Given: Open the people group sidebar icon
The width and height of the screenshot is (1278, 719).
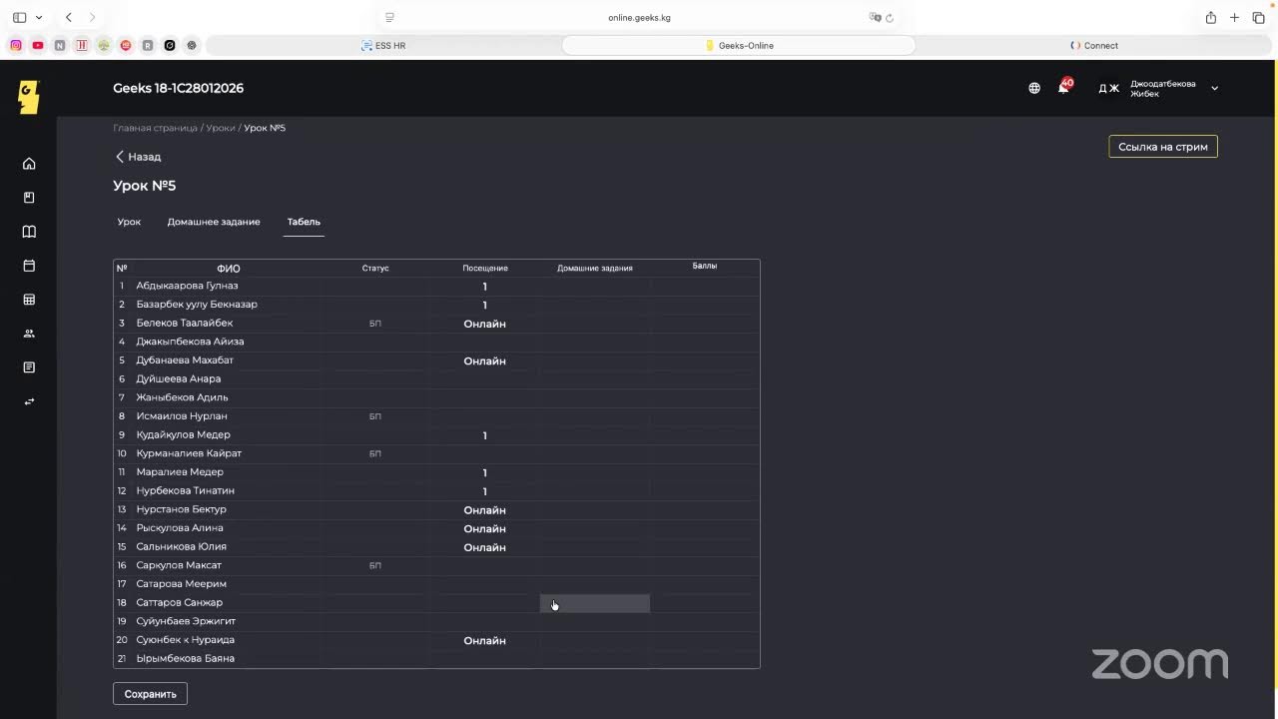Looking at the screenshot, I should (x=29, y=334).
